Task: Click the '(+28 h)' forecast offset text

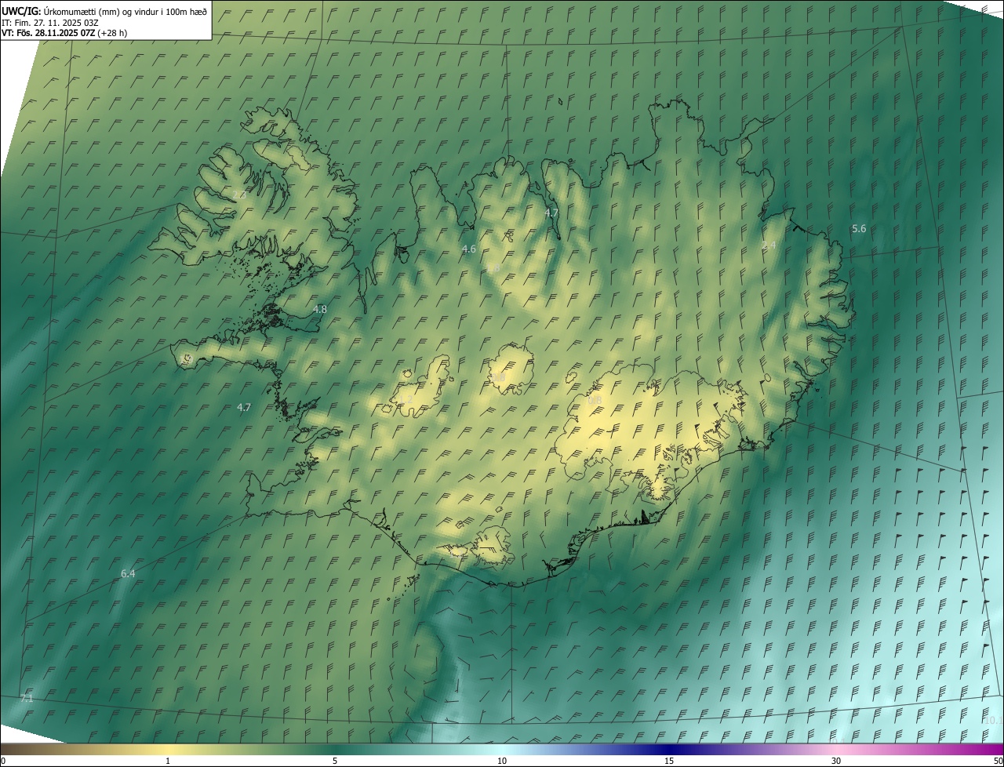Action: point(113,33)
